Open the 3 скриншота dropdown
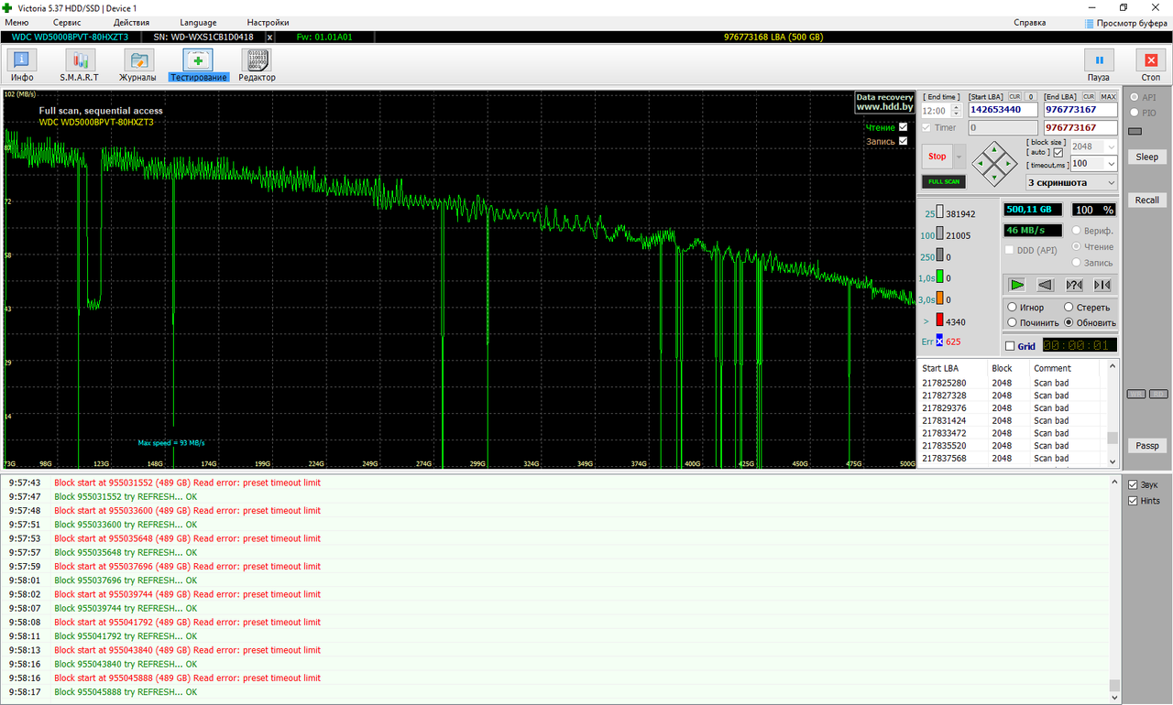1173x705 pixels. pos(1071,183)
